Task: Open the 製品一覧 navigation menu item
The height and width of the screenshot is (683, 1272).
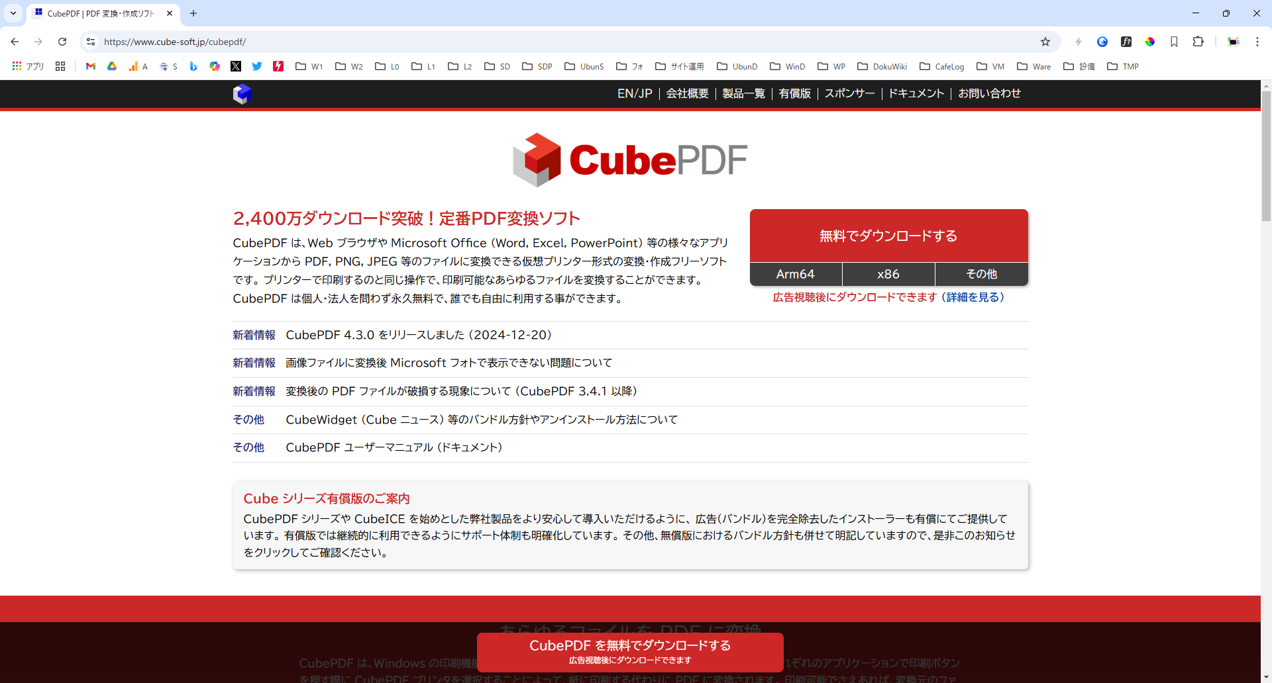Action: pos(743,93)
